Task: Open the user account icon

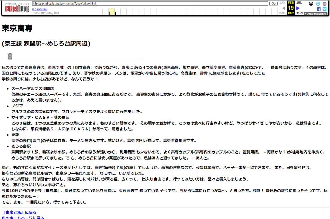Action: point(311,4)
